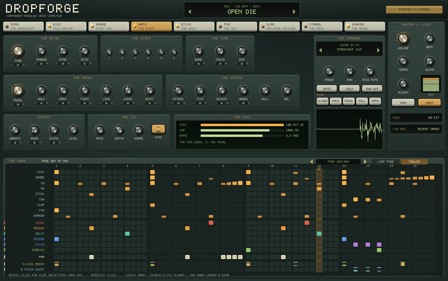
Task: Go to previous preset before OPEN DIE
Action: pyautogui.click(x=190, y=12)
